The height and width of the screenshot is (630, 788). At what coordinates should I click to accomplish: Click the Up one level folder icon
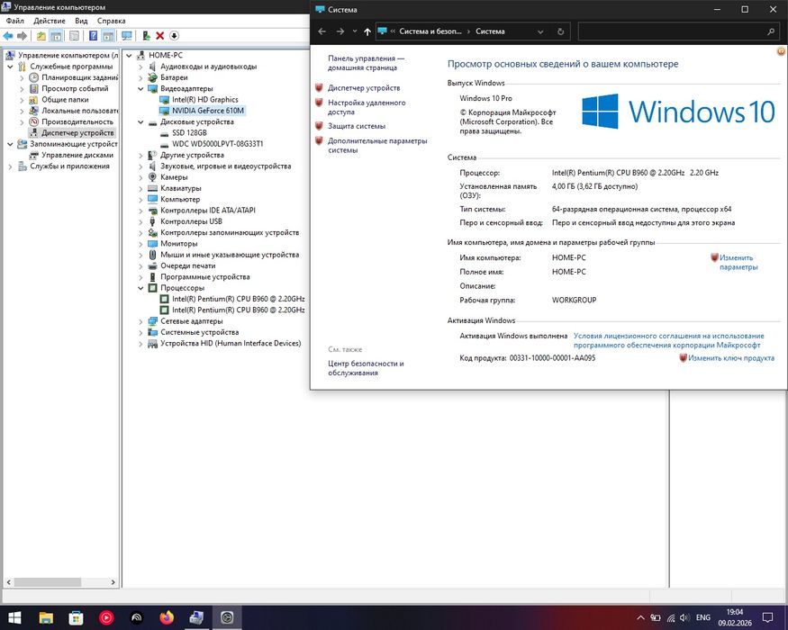click(41, 36)
